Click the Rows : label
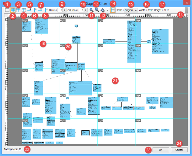192x156 pixels. tap(53, 10)
